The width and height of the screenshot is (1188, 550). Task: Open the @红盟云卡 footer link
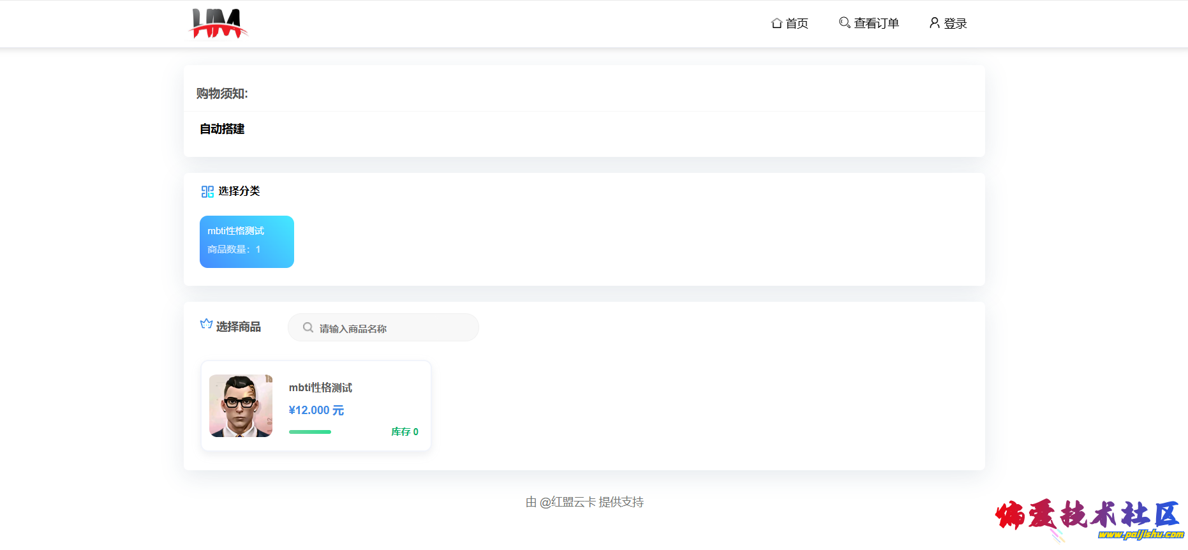click(x=568, y=502)
